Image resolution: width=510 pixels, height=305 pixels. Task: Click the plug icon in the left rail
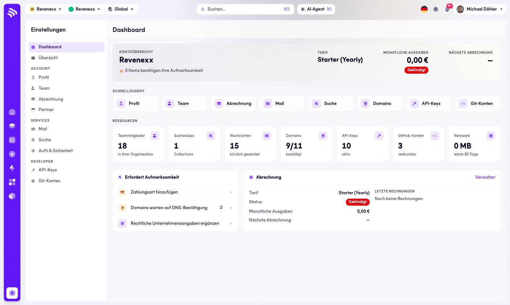coord(12,154)
